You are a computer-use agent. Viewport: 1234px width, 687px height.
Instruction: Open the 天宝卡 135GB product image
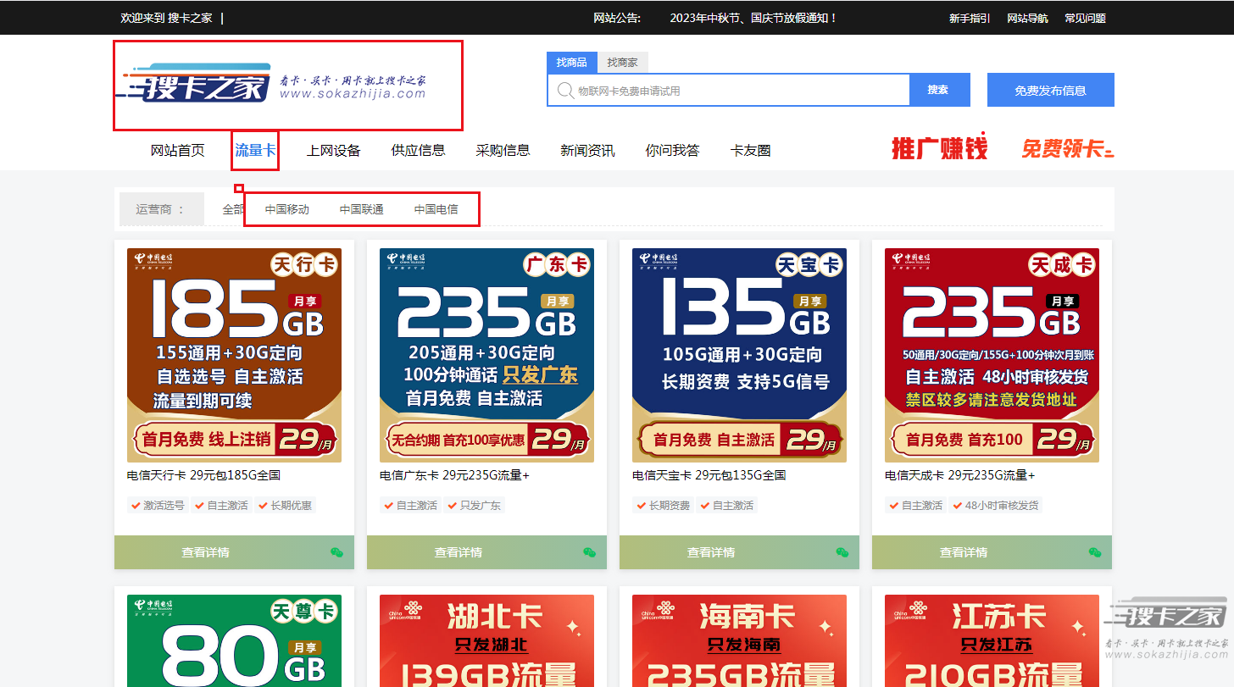coord(739,355)
